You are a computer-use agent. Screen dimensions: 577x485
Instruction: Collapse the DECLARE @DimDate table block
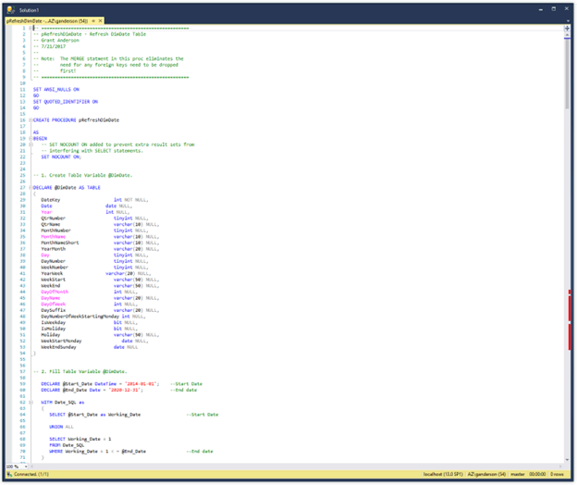click(30, 187)
